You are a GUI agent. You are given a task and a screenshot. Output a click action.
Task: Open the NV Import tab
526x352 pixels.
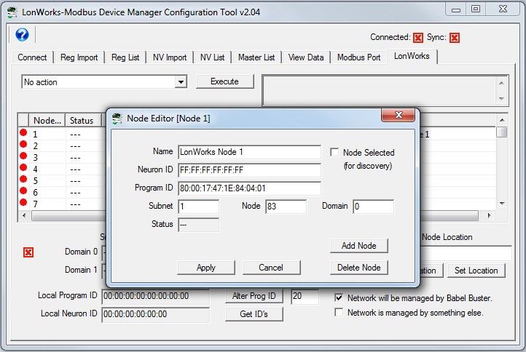click(x=169, y=57)
